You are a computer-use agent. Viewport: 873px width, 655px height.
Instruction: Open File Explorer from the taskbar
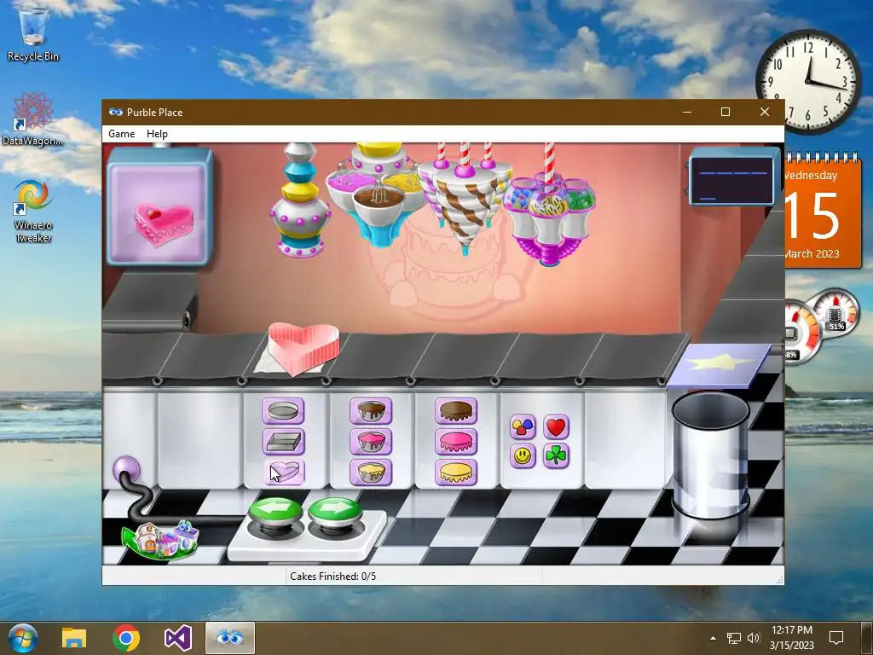pos(74,638)
